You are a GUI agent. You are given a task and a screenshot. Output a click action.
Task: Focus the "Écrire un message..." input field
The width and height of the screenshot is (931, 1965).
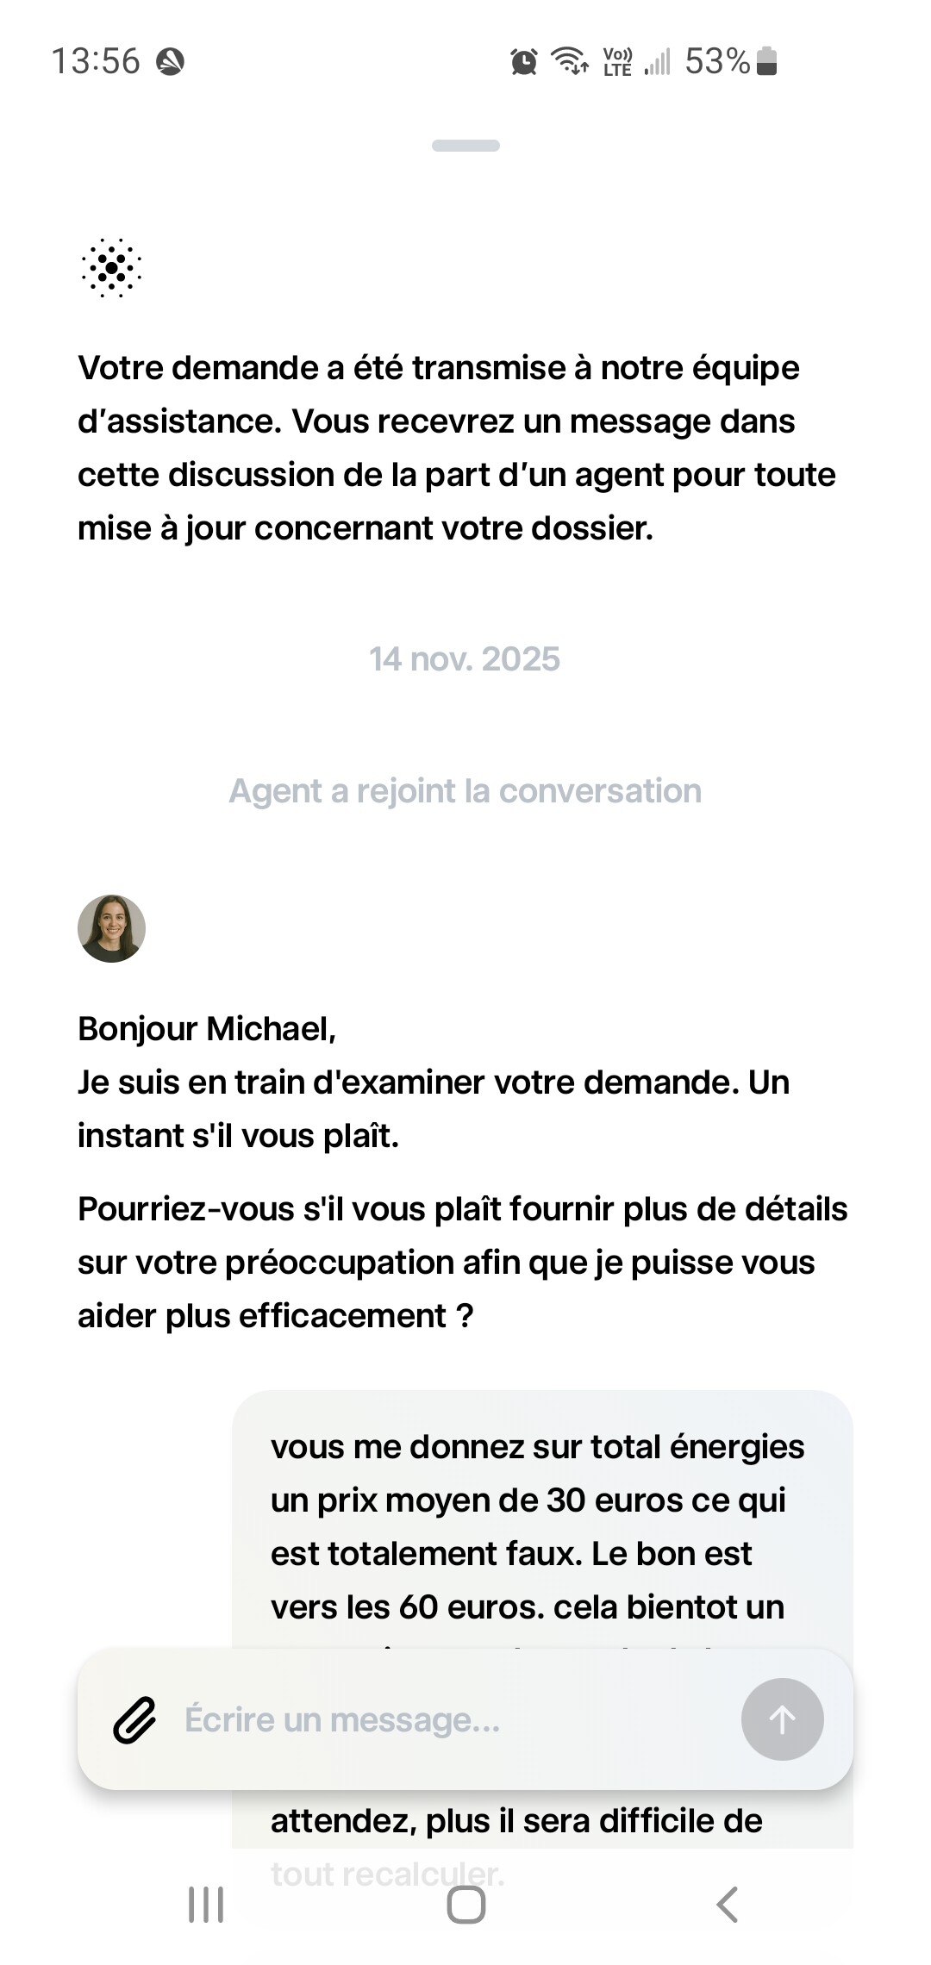(x=448, y=1720)
